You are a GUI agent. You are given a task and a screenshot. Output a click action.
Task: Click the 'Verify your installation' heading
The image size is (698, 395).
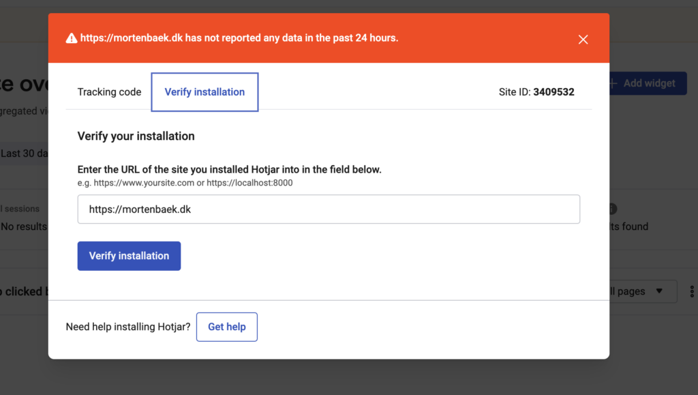136,136
